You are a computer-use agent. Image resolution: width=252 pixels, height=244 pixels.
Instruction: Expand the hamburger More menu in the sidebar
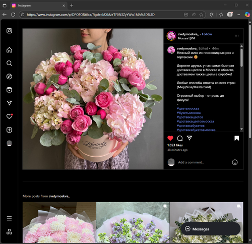point(9,218)
